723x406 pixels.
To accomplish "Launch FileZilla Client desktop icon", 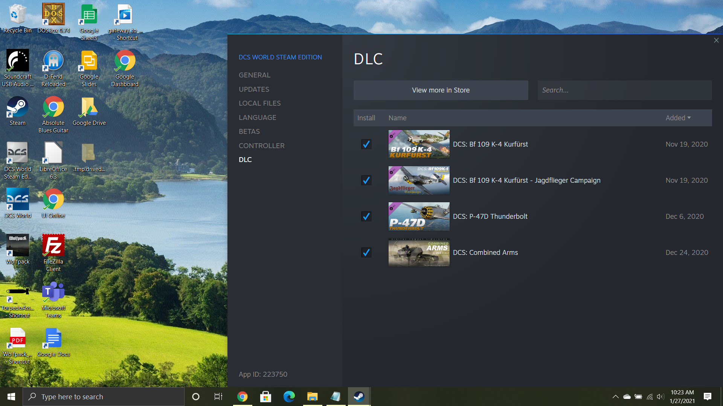I will [53, 253].
